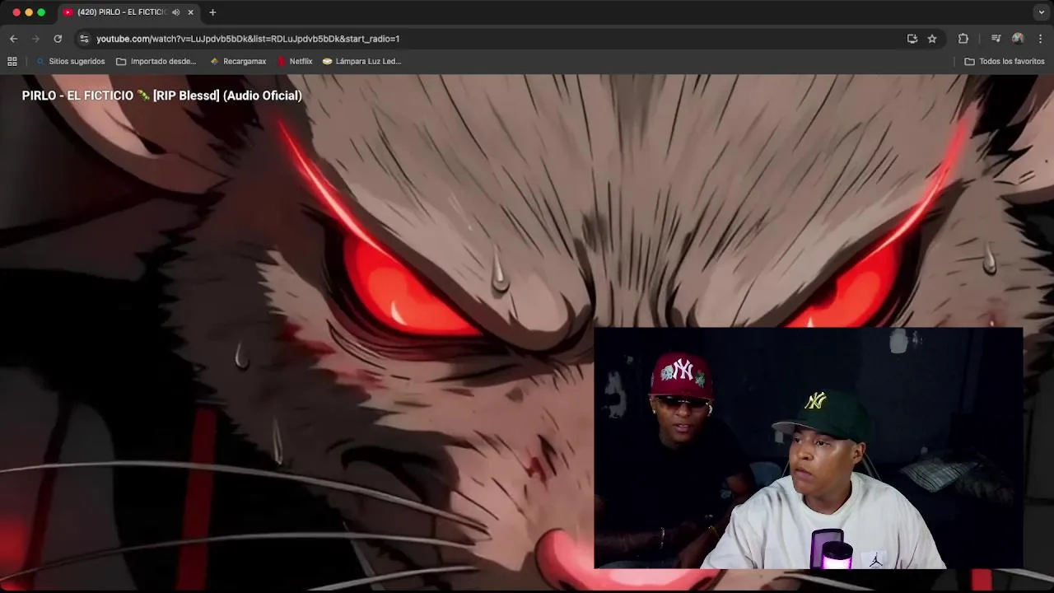This screenshot has height=593, width=1054.
Task: Expand the tab search dropdown arrow
Action: pyautogui.click(x=1041, y=12)
